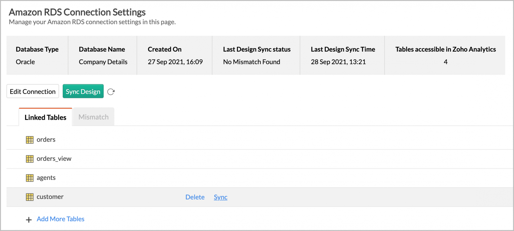This screenshot has width=514, height=231.
Task: Start Sync Design
Action: click(83, 91)
